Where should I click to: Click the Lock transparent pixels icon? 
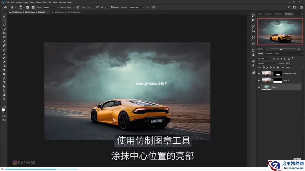264,67
